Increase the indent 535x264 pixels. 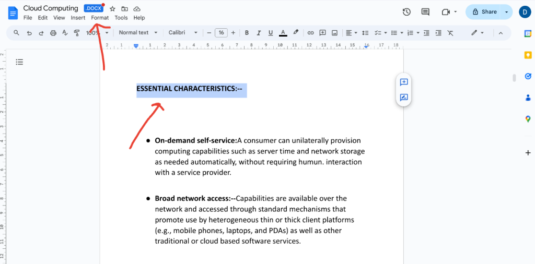[438, 33]
